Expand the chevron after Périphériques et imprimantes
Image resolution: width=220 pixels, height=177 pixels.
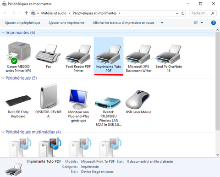[120, 13]
